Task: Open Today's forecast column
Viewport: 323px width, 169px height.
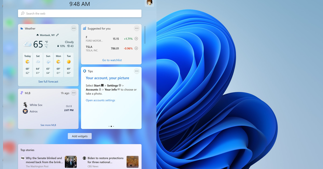Action: (27, 65)
